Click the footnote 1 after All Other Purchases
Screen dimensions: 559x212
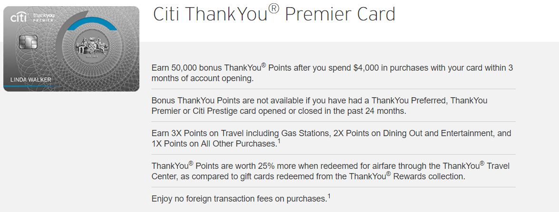(x=279, y=141)
